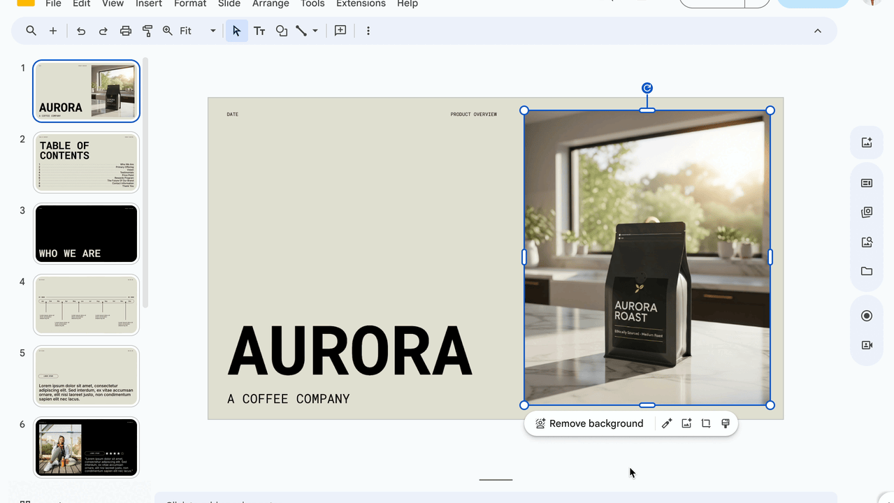This screenshot has height=503, width=894.
Task: Search the menus with magnifier icon
Action: coord(31,31)
